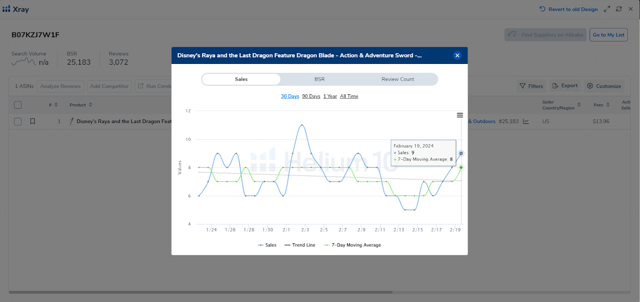This screenshot has height=302, width=640.
Task: Toggle the Sales series legend
Action: tap(267, 245)
